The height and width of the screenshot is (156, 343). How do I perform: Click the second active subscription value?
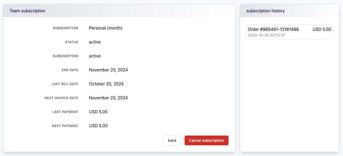click(x=95, y=56)
